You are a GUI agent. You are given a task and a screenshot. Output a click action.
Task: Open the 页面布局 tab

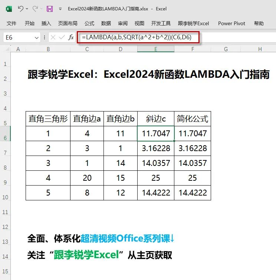tap(68, 23)
